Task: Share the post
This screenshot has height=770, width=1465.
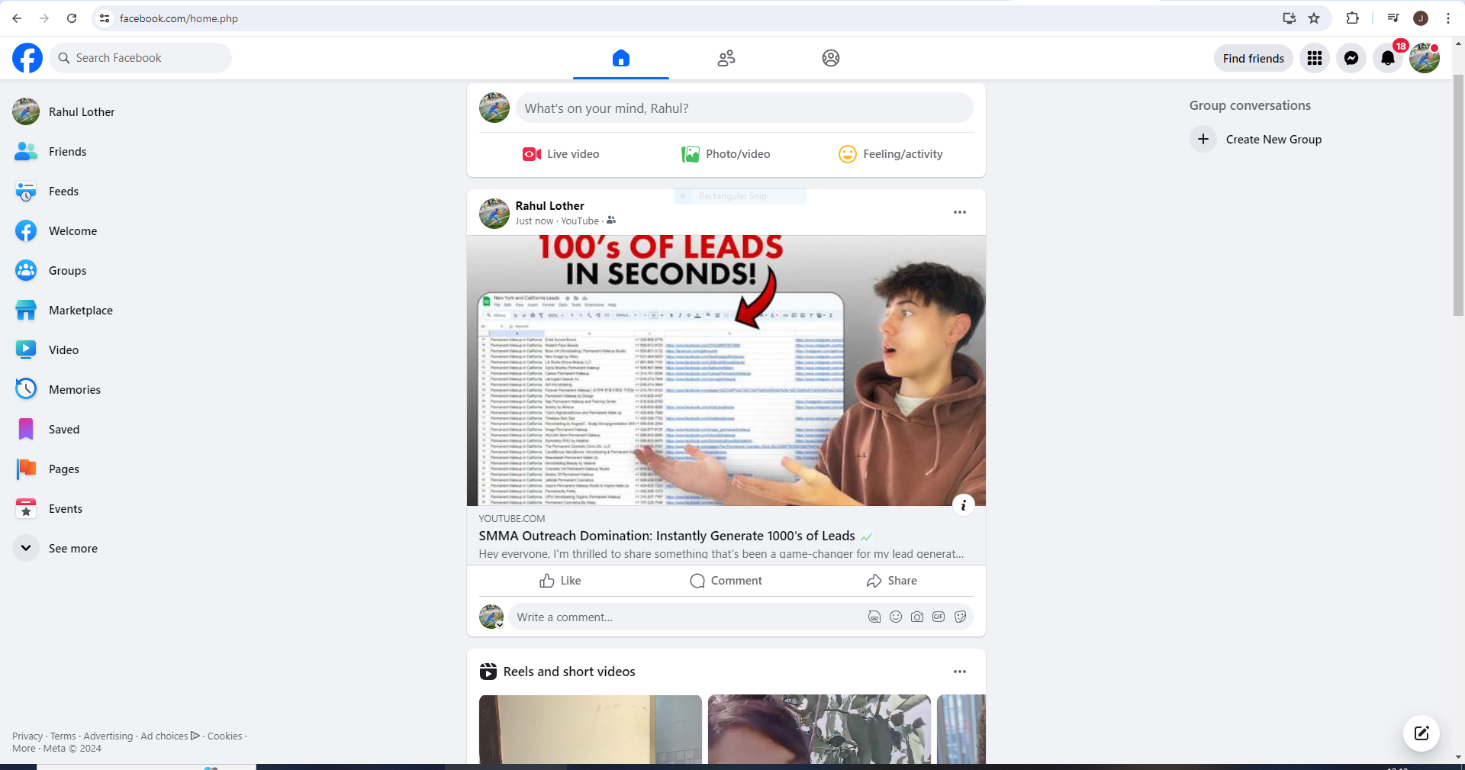Action: pos(891,581)
